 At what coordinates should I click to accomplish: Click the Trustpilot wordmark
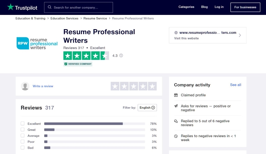click(x=26, y=8)
